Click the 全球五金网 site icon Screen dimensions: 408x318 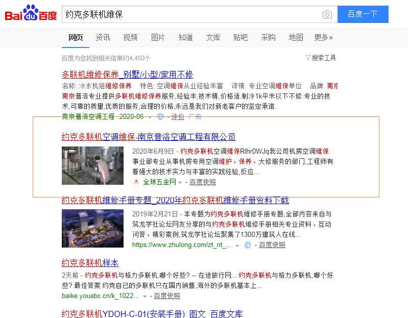click(x=136, y=182)
